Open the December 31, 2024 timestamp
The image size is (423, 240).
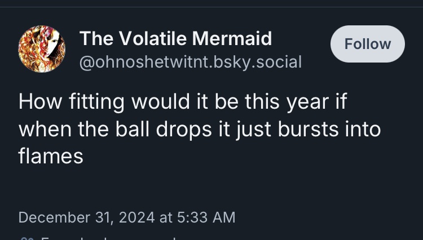[x=126, y=217]
